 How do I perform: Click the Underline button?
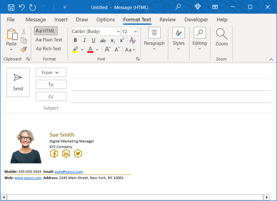point(93,41)
